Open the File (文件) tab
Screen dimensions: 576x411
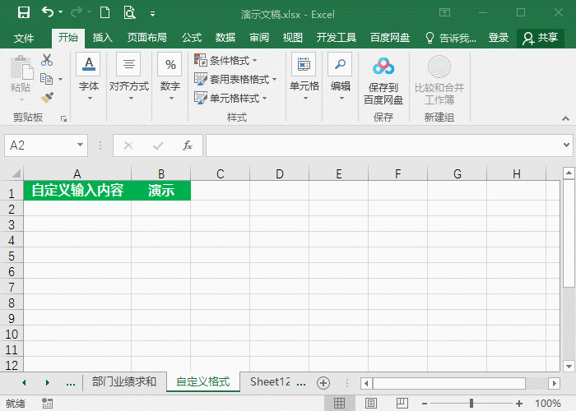24,38
